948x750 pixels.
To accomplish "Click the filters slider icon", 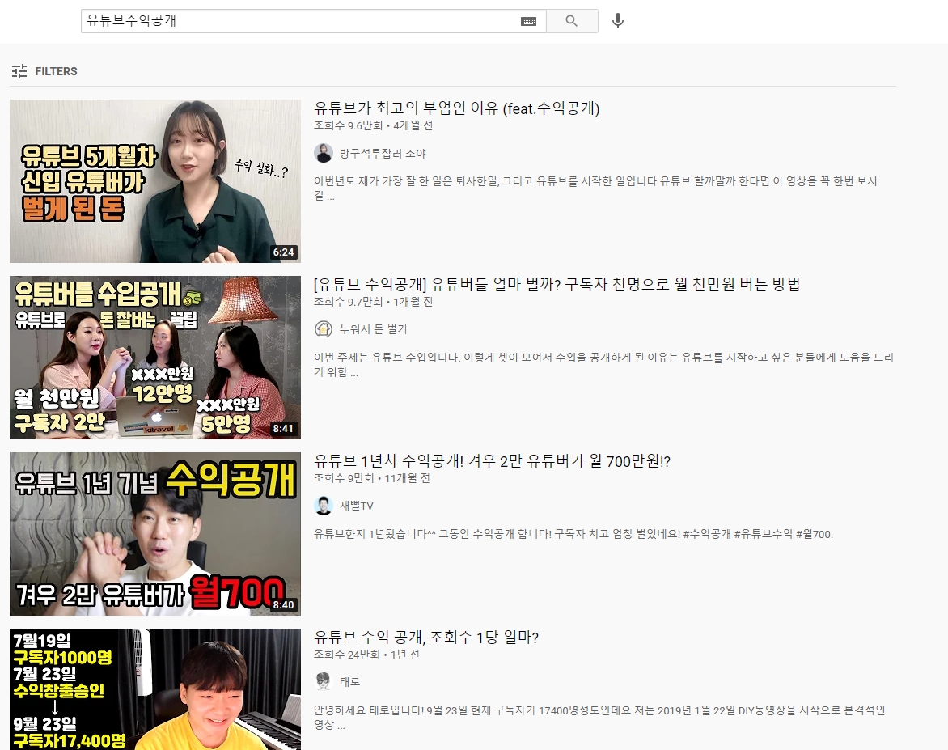I will pyautogui.click(x=19, y=71).
